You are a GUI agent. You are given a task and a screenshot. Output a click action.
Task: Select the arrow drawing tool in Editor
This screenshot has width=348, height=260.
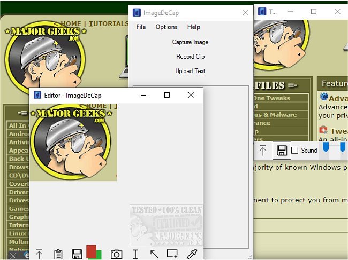(154, 254)
